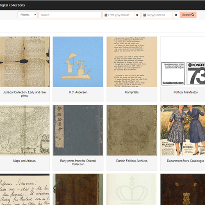
Task: Clear the From date with X button
Action: point(137,15)
